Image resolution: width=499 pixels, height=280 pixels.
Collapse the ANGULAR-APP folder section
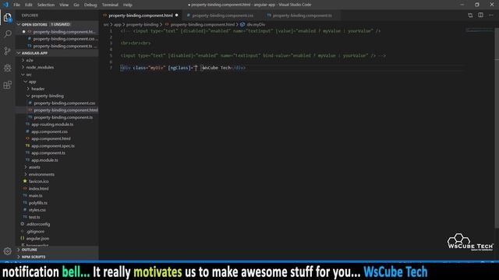(57, 53)
